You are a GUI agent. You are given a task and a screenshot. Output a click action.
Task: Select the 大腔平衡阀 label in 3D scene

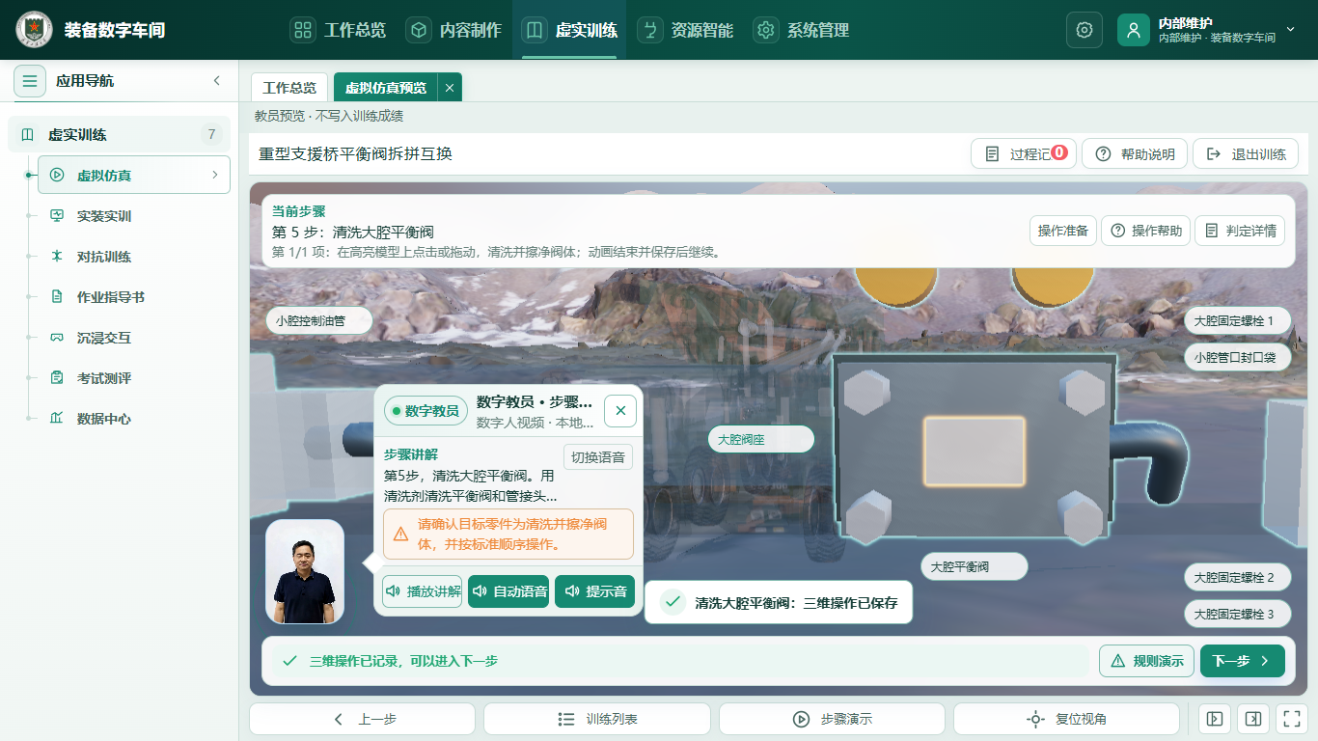(974, 567)
